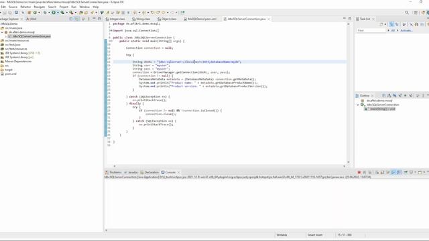Open the Window menu
The height and width of the screenshot is (241, 429).
[84, 7]
